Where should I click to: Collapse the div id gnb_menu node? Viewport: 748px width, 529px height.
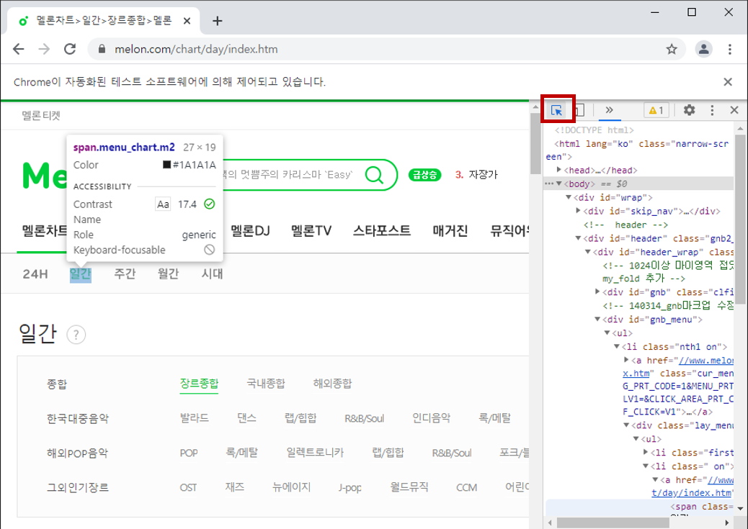pos(597,320)
